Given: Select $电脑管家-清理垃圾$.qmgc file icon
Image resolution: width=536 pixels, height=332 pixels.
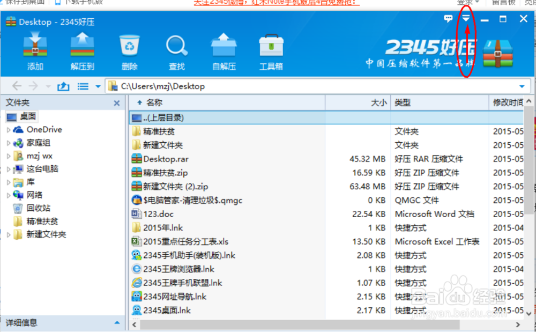Looking at the screenshot, I should pos(137,200).
